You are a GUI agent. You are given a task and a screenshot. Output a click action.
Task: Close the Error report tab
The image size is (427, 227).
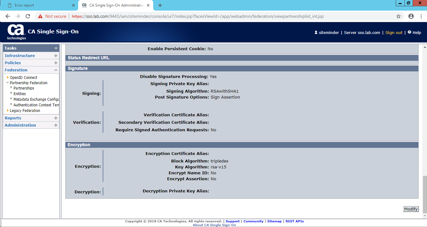(x=73, y=5)
